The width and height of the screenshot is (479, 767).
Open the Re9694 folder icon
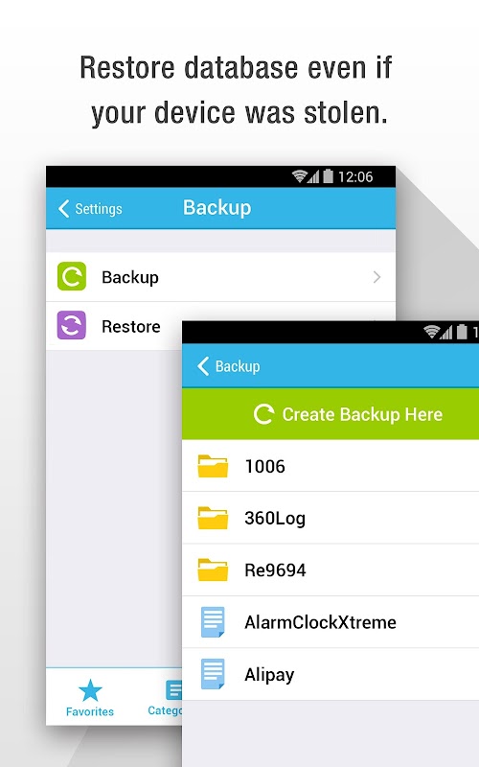point(213,569)
